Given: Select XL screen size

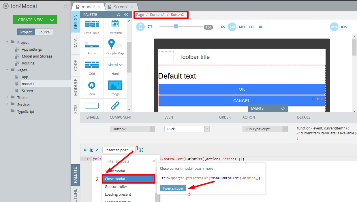Looking at the screenshot, I should (261, 27).
